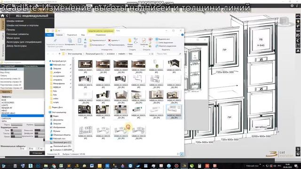
Task: Select Загрузки under quick access
Action: tap(57, 69)
